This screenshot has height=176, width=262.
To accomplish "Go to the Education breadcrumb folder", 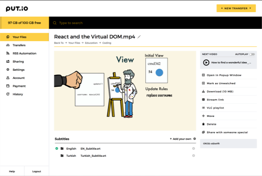I will click(91, 43).
